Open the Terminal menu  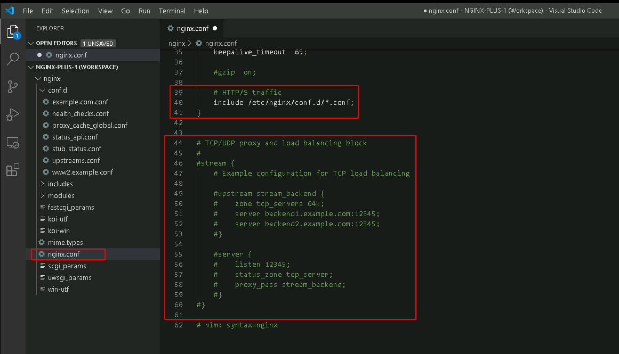(x=172, y=11)
